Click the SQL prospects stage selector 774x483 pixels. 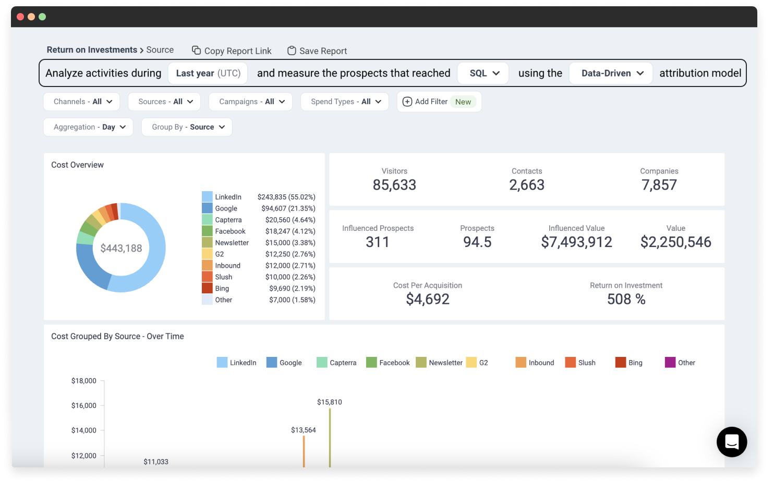point(482,73)
